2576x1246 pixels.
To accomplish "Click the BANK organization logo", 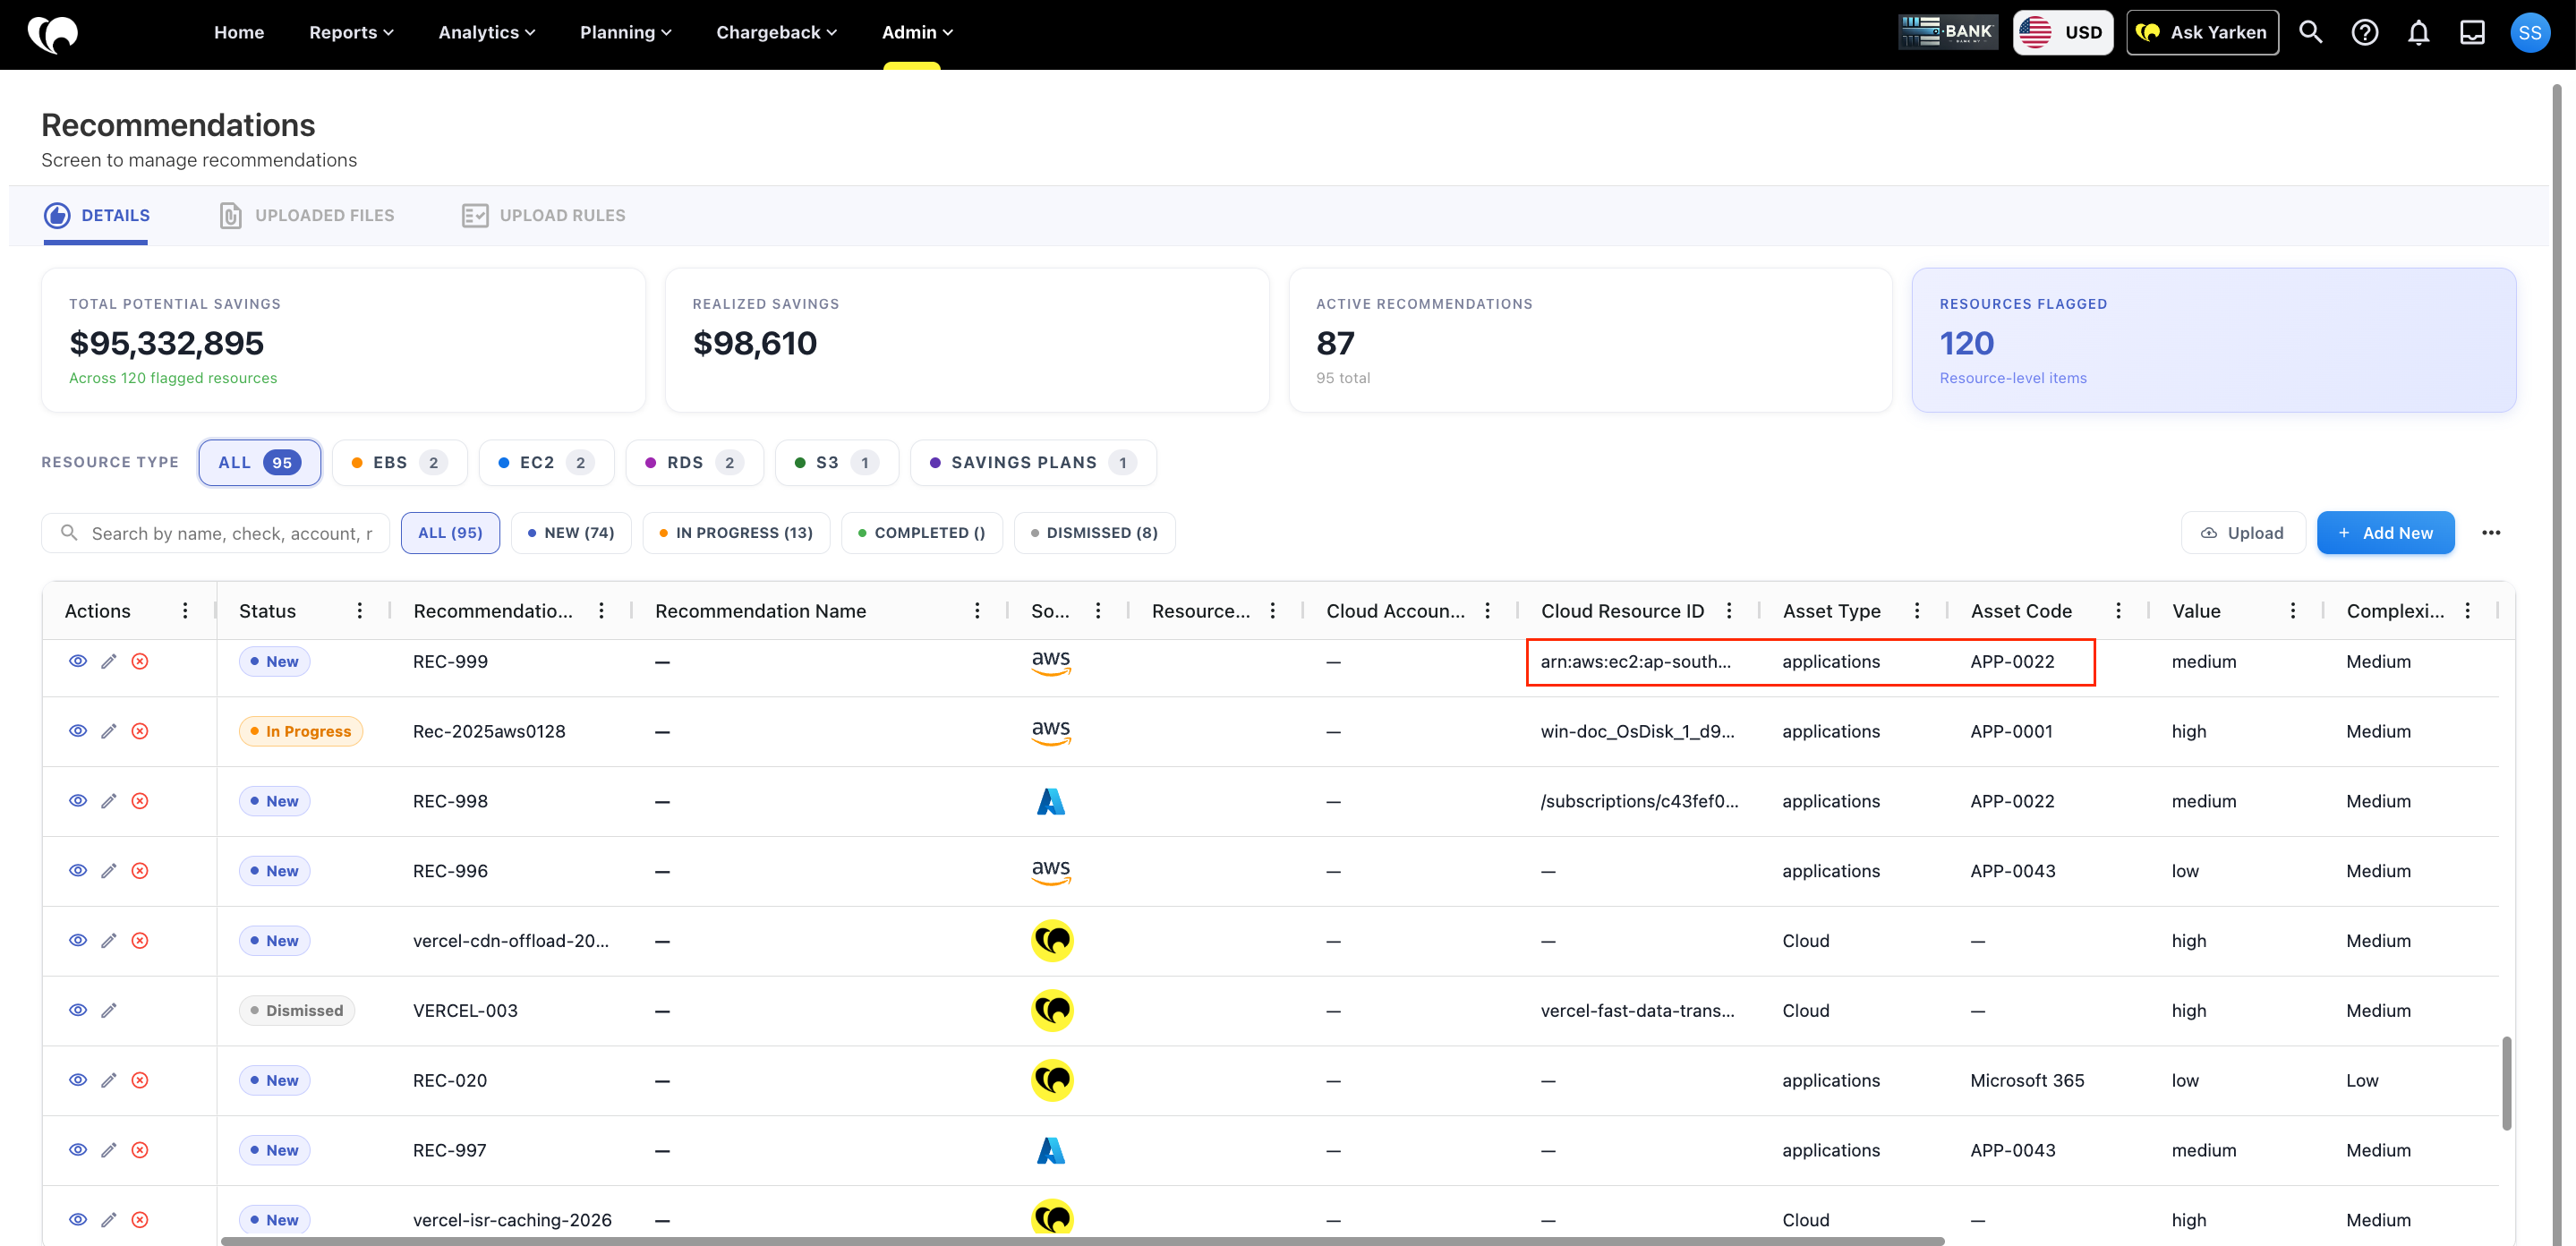I will pos(1947,32).
